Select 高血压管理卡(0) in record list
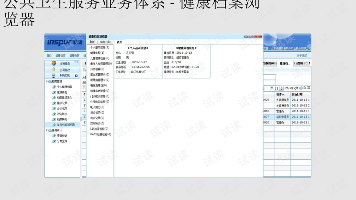Screen dimensions: 356x200 point(100,74)
